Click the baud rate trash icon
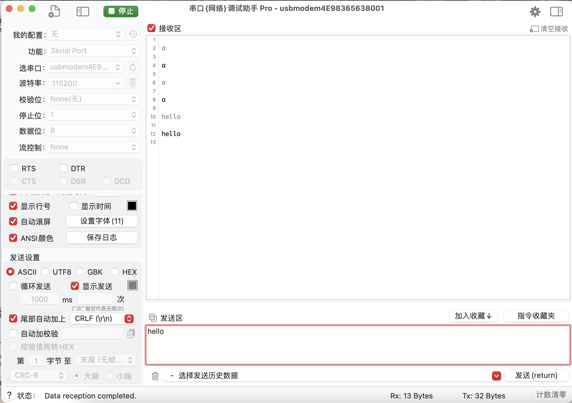The width and height of the screenshot is (572, 403). [133, 83]
